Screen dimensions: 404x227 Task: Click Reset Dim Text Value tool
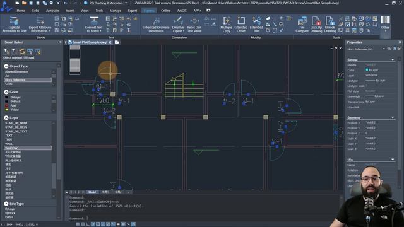(194, 25)
